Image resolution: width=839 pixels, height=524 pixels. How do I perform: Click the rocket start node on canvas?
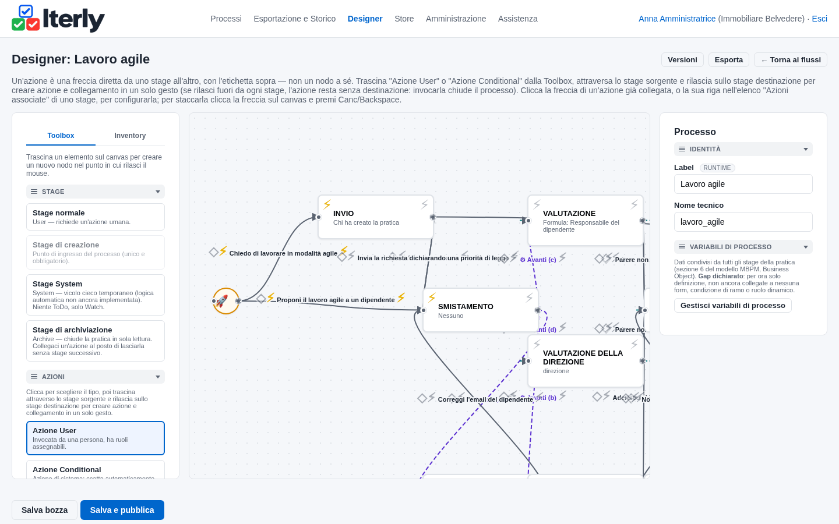(226, 301)
